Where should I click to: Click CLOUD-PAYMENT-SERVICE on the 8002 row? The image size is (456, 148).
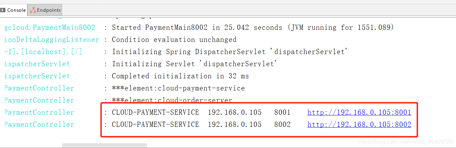(155, 124)
